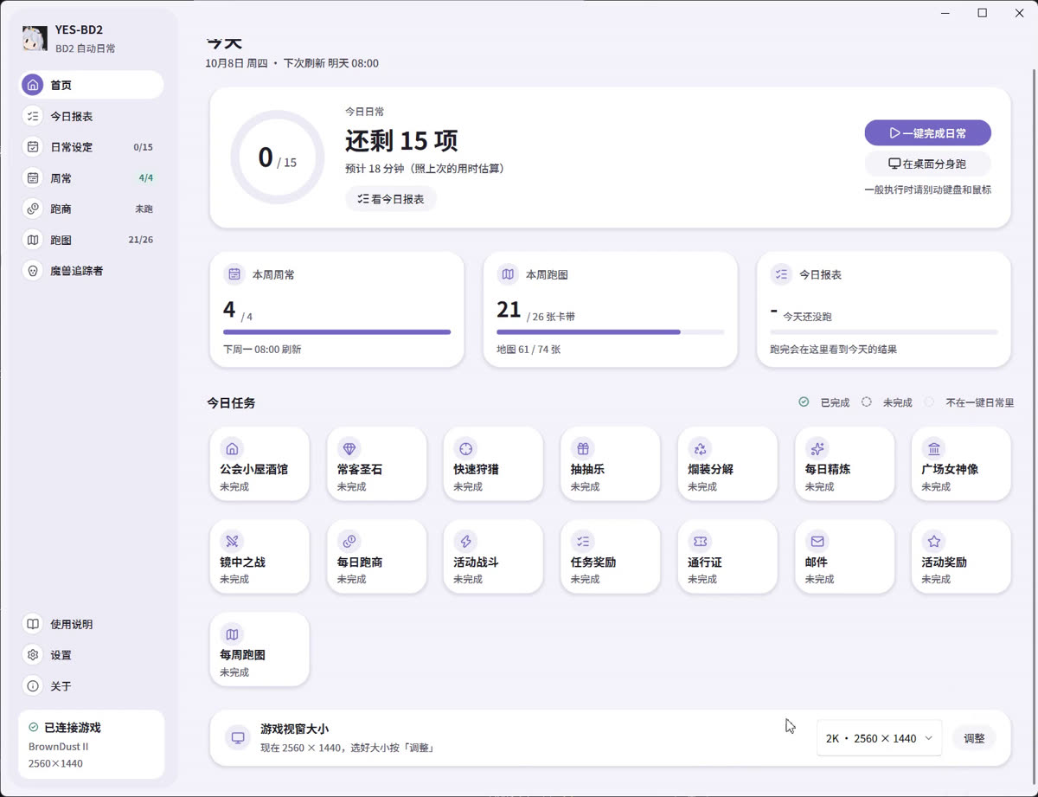Viewport: 1038px width, 797px height.
Task: Click the 调整 button for window size
Action: [x=974, y=738]
